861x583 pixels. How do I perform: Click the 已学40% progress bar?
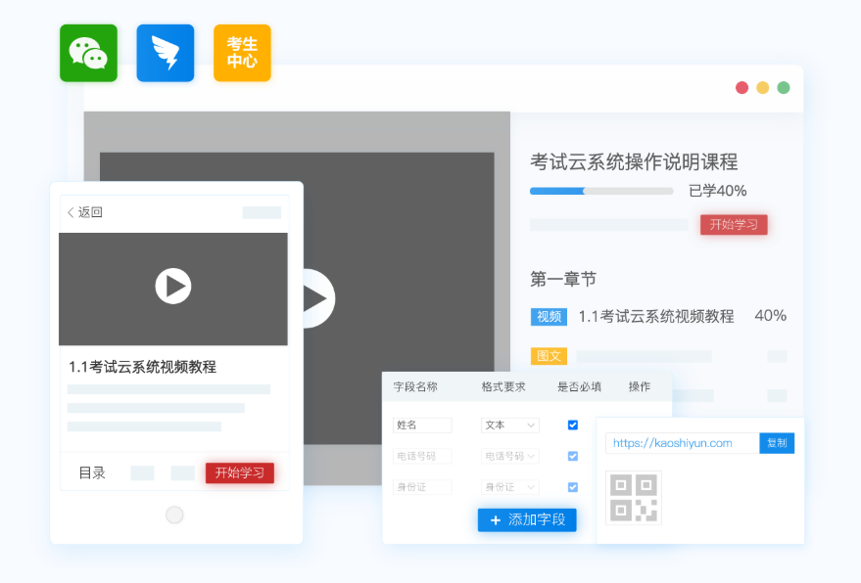coord(601,191)
